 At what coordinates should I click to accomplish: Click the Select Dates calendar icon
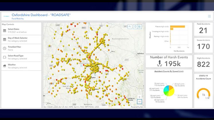5,31
